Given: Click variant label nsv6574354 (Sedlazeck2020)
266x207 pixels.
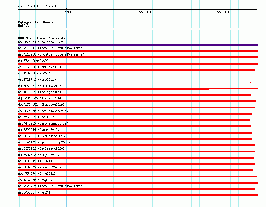Looking at the screenshot, I should point(41,42).
